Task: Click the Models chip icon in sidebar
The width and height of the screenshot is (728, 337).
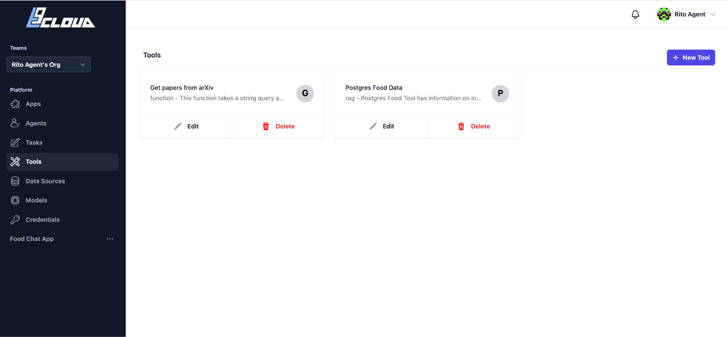Action: 15,200
